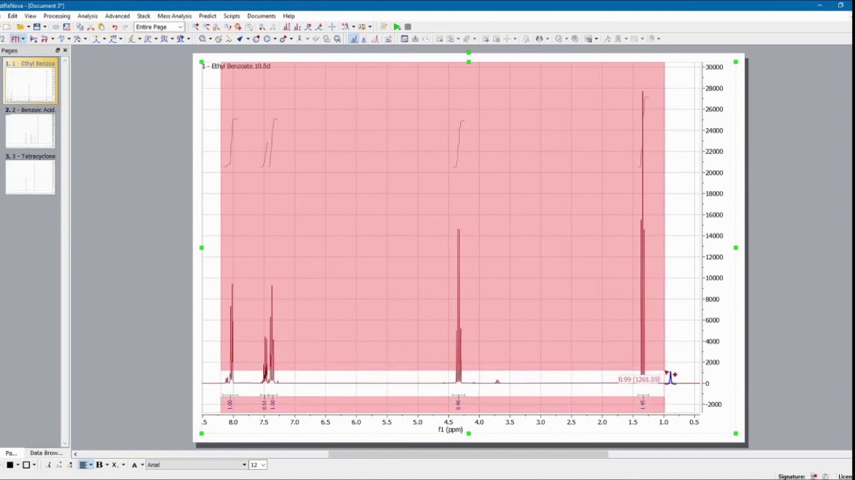
Task: Click the spectrum title Ethyl Benzoate.10.fid
Action: coord(236,66)
